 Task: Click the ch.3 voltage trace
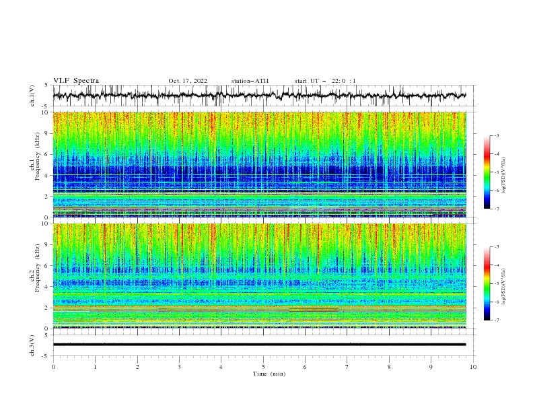[x=259, y=345]
